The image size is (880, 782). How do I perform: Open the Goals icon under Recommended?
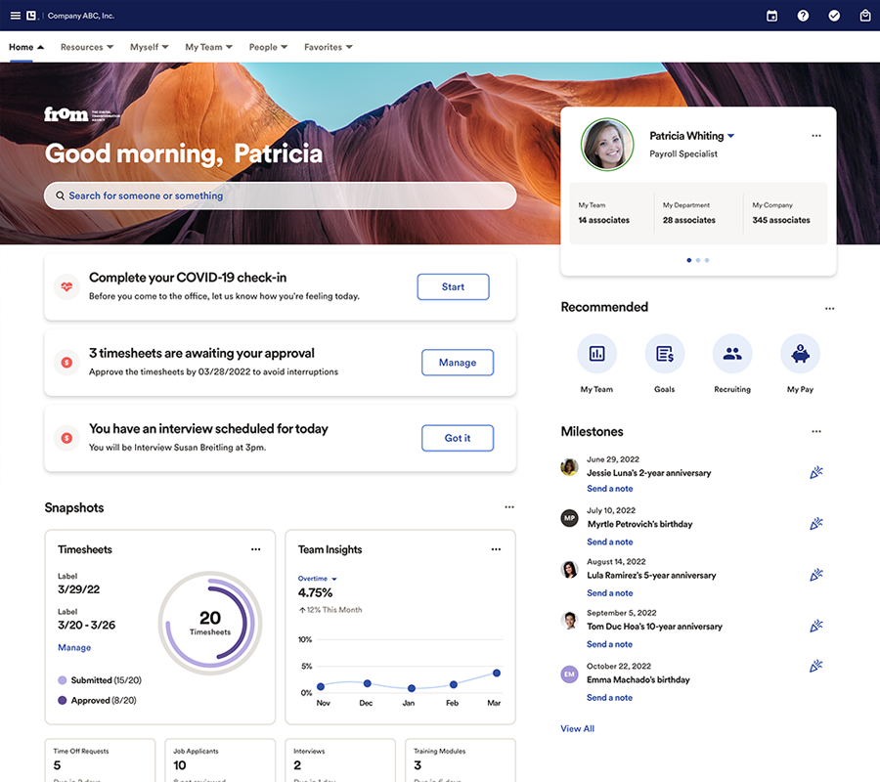point(664,353)
